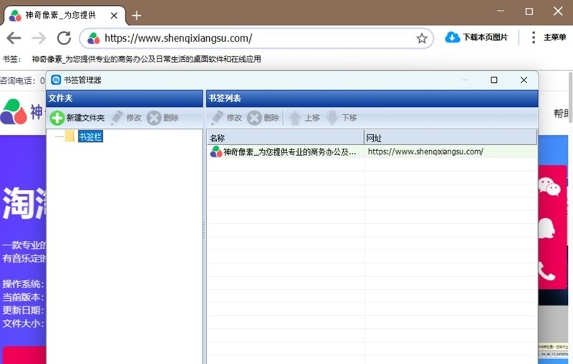
Task: Open the 主菜单 main menu
Action: point(548,37)
